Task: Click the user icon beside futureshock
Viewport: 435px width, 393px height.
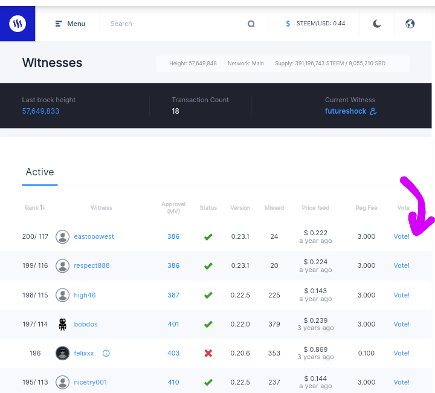Action: (373, 111)
